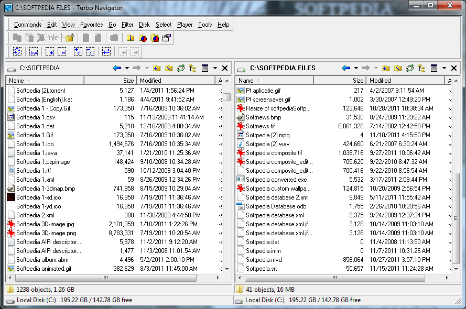
Task: Select file 'Softpedia.mvd'
Action: [x=264, y=260]
